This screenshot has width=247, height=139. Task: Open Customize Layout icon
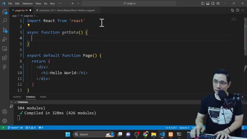click(x=218, y=3)
